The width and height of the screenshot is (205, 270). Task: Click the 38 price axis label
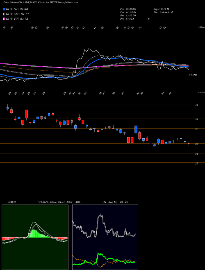click(x=196, y=119)
